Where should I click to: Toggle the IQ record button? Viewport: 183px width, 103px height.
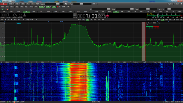[x=59, y=7]
